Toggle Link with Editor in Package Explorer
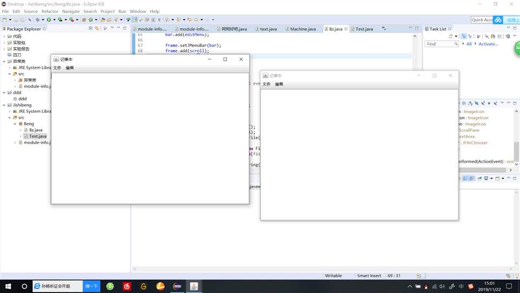The width and height of the screenshot is (520, 293). coord(96,28)
